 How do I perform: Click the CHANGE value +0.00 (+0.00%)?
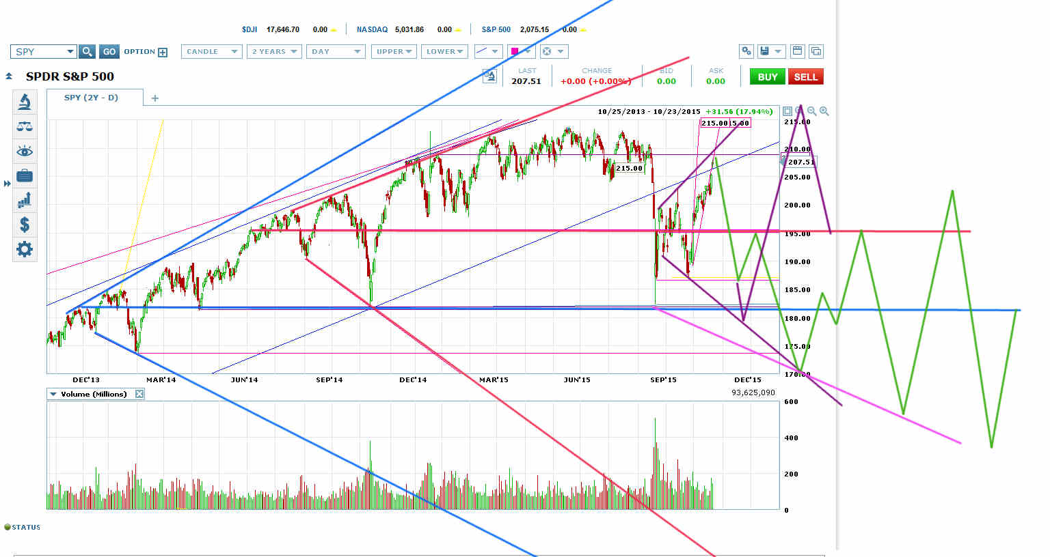(x=595, y=81)
